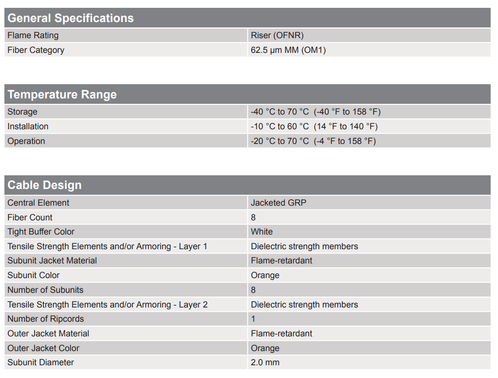Click the Number of Ripcords label
498x378 pixels.
point(46,319)
